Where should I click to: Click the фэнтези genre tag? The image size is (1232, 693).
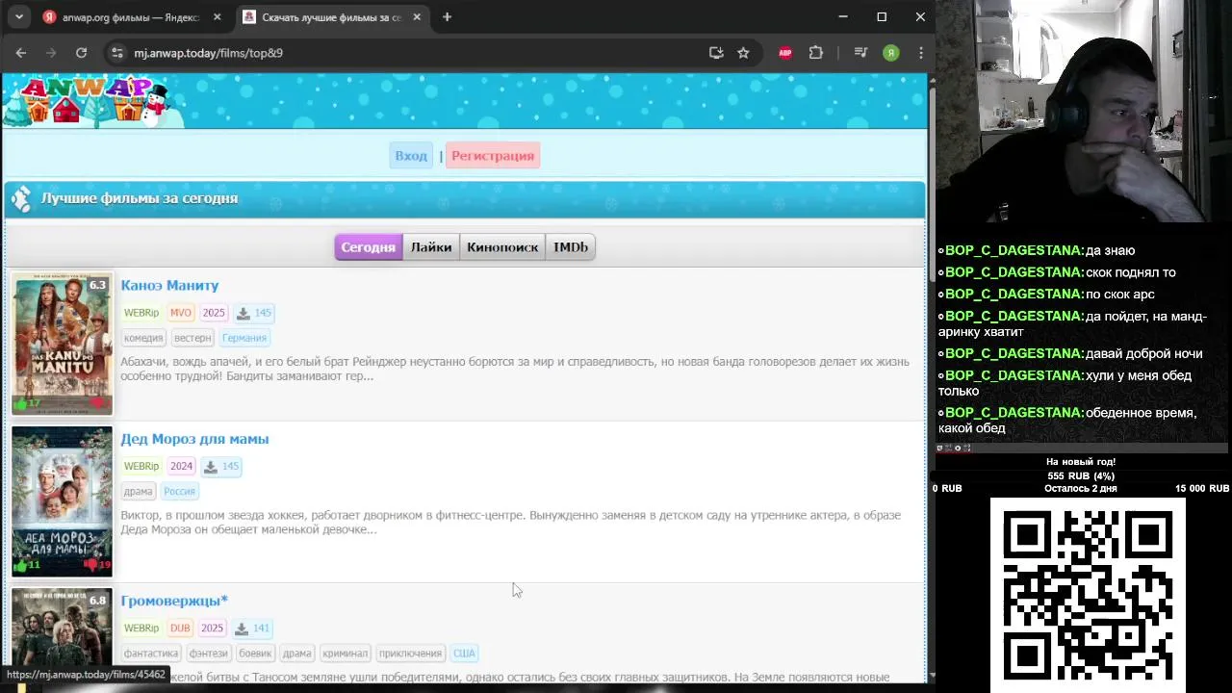pos(208,654)
